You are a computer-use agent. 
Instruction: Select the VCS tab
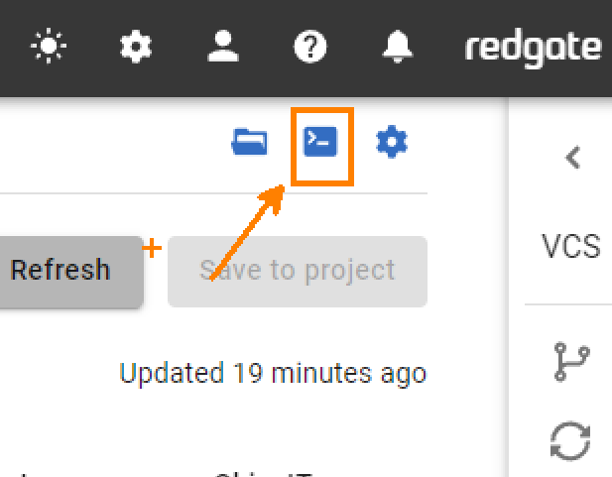click(571, 246)
